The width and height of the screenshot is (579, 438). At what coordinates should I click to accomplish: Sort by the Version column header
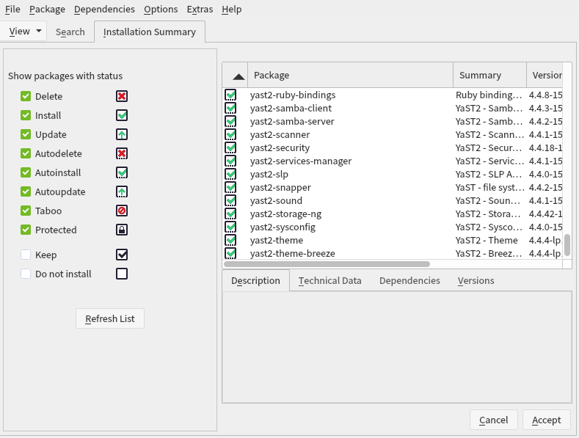click(x=545, y=76)
